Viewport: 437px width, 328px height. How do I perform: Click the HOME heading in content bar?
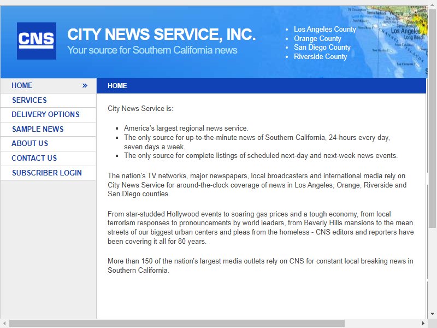click(117, 86)
